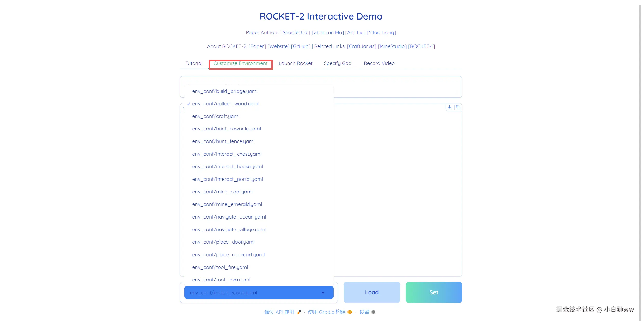Click the download icon in code panel
Viewport: 642px width, 321px height.
pyautogui.click(x=449, y=107)
